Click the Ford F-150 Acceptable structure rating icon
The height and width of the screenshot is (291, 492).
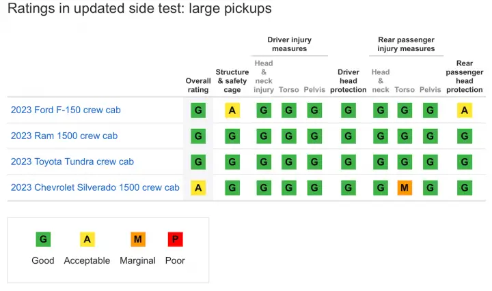[x=232, y=110]
